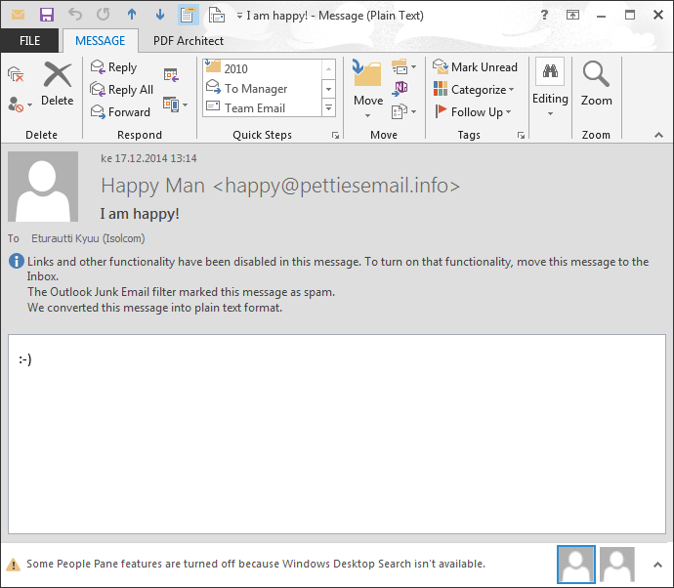This screenshot has width=674, height=588.
Task: Click the Delete message icon
Action: (58, 82)
